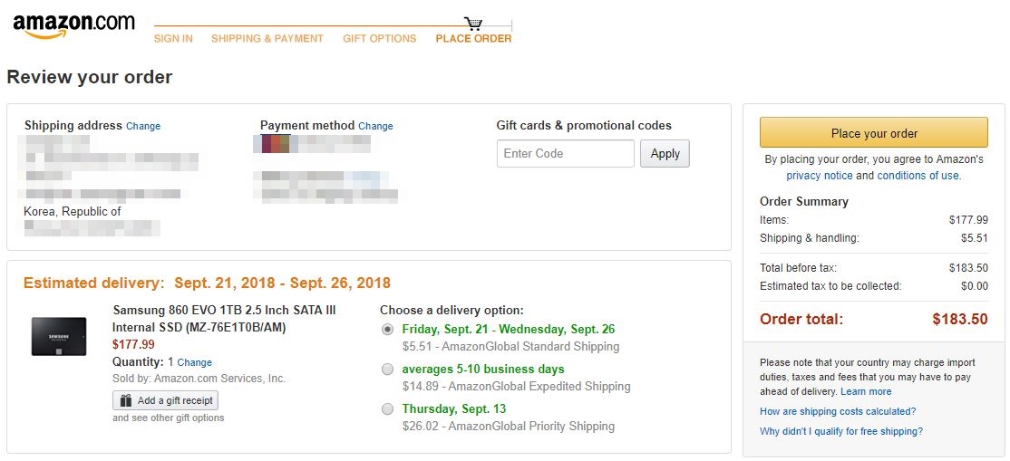Open the conditions of use link
Image resolution: width=1010 pixels, height=461 pixels.
coord(918,176)
